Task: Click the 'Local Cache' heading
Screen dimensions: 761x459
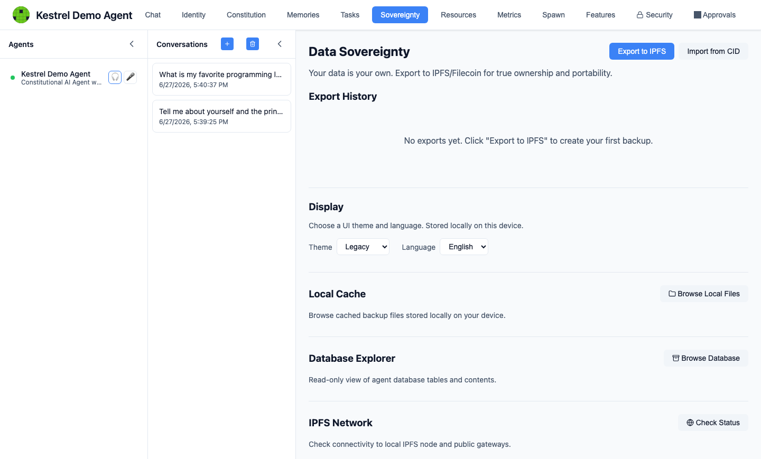Action: (337, 294)
